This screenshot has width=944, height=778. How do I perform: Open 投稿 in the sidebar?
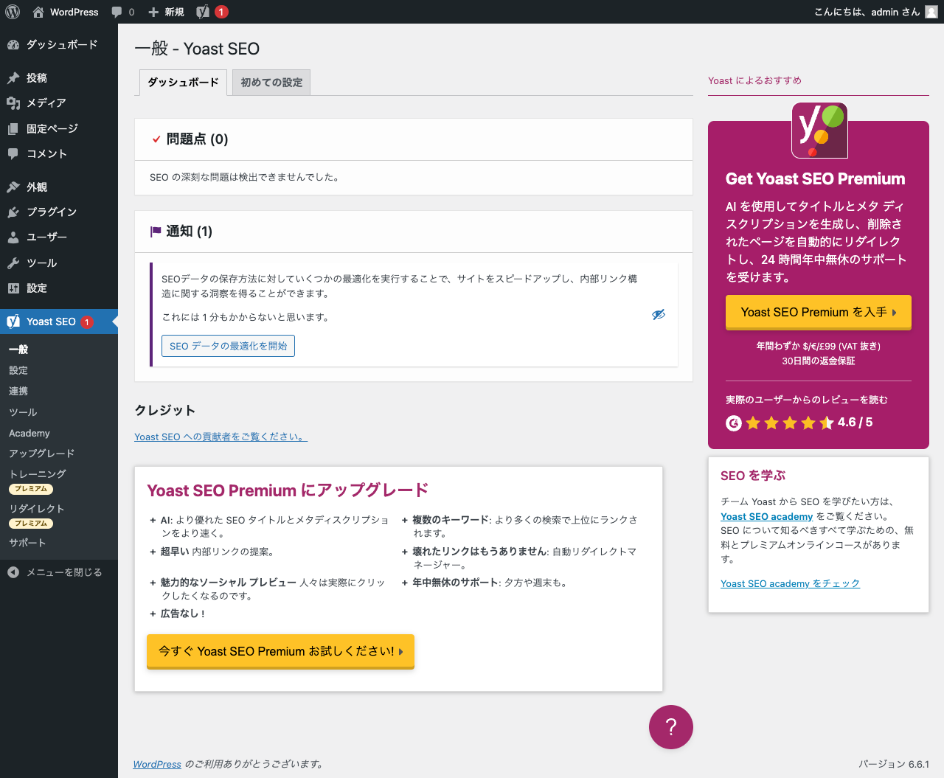(x=59, y=78)
